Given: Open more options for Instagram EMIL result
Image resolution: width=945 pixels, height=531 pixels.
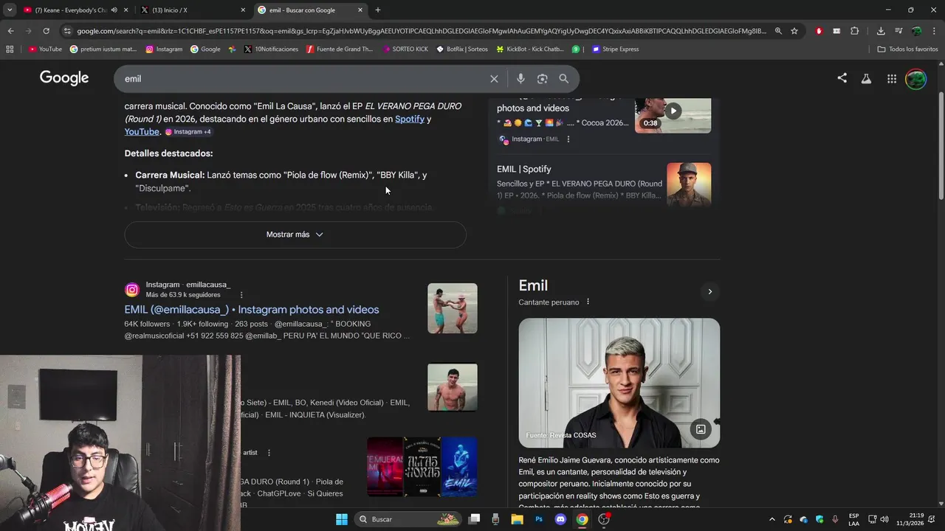Looking at the screenshot, I should 568,139.
